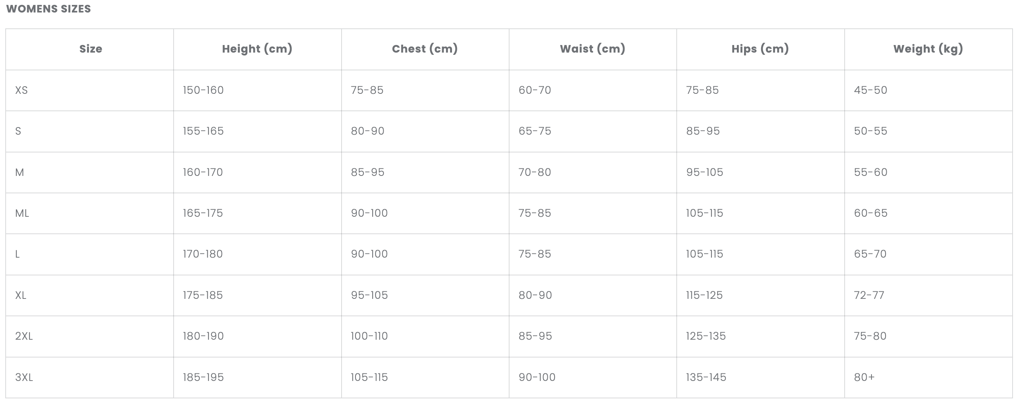Click the 2XL size row label
This screenshot has height=401, width=1016.
coord(24,336)
